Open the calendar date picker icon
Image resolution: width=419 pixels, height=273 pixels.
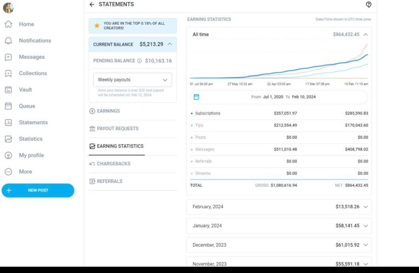click(x=197, y=97)
